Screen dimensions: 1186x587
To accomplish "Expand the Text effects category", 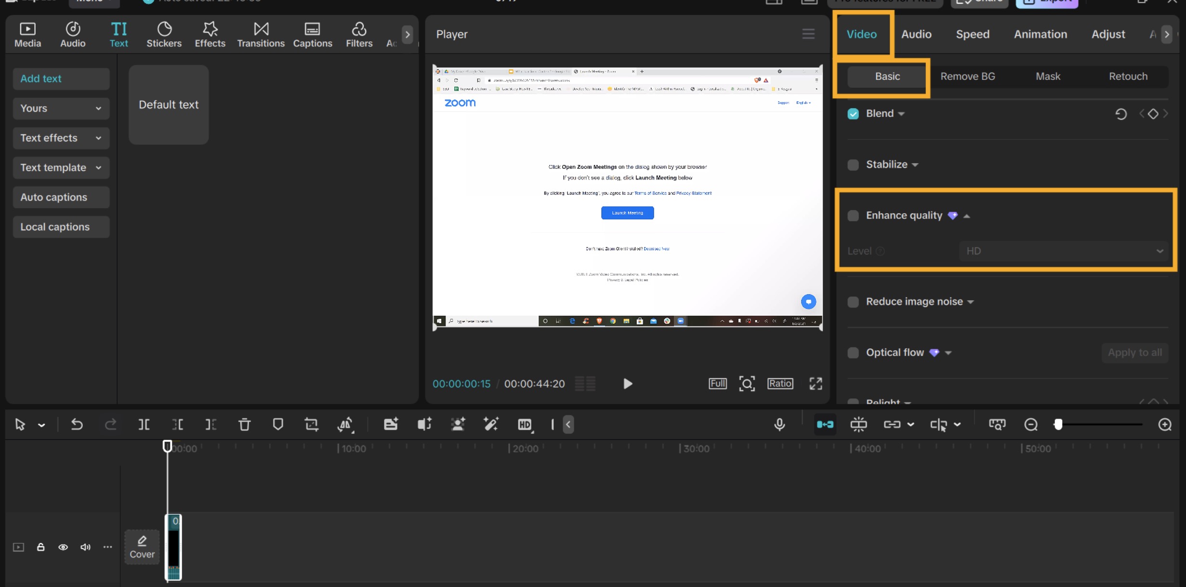I will (x=61, y=138).
